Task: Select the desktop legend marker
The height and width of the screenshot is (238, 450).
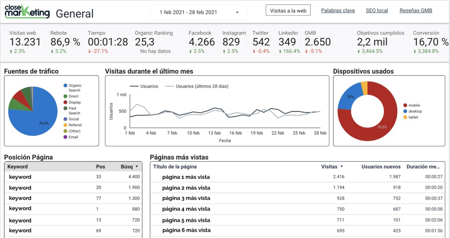Action: [x=405, y=111]
